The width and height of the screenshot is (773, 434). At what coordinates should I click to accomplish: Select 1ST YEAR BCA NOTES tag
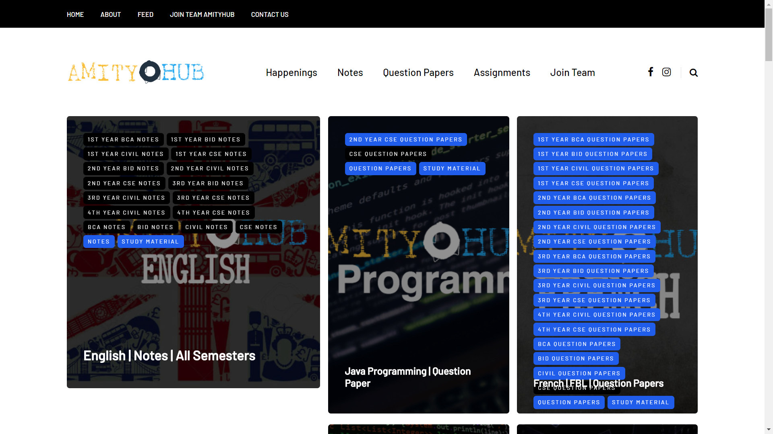(x=123, y=139)
